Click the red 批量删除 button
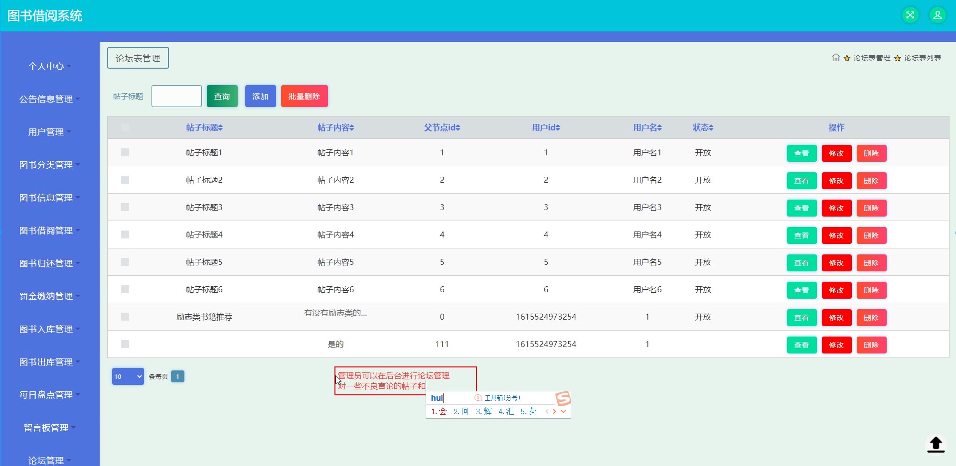The image size is (956, 466). (x=304, y=96)
